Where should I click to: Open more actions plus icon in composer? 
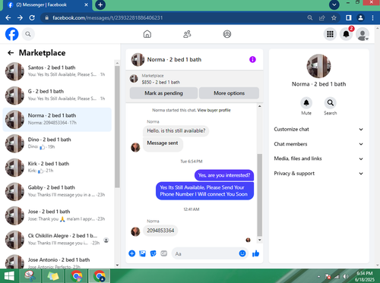click(x=132, y=253)
